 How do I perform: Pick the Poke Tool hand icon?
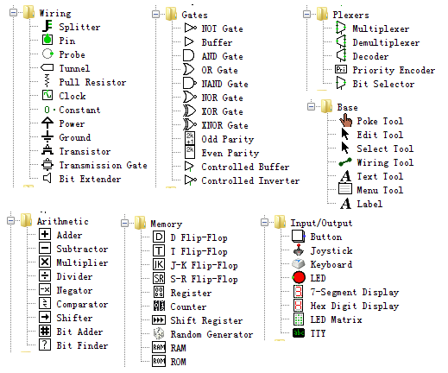click(x=345, y=120)
